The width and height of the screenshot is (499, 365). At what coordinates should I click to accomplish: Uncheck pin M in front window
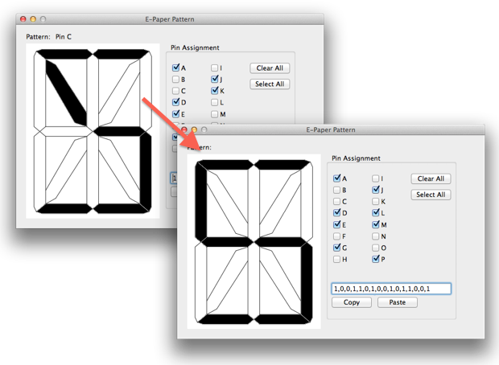(x=376, y=225)
